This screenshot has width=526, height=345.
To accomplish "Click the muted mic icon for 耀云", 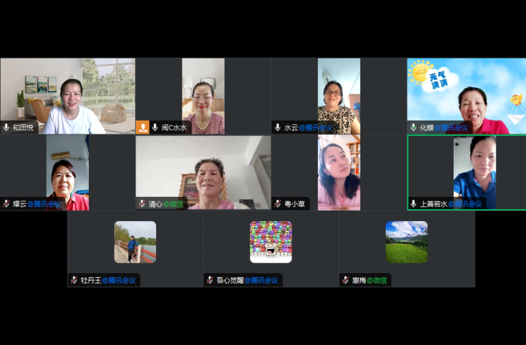I will (7, 204).
